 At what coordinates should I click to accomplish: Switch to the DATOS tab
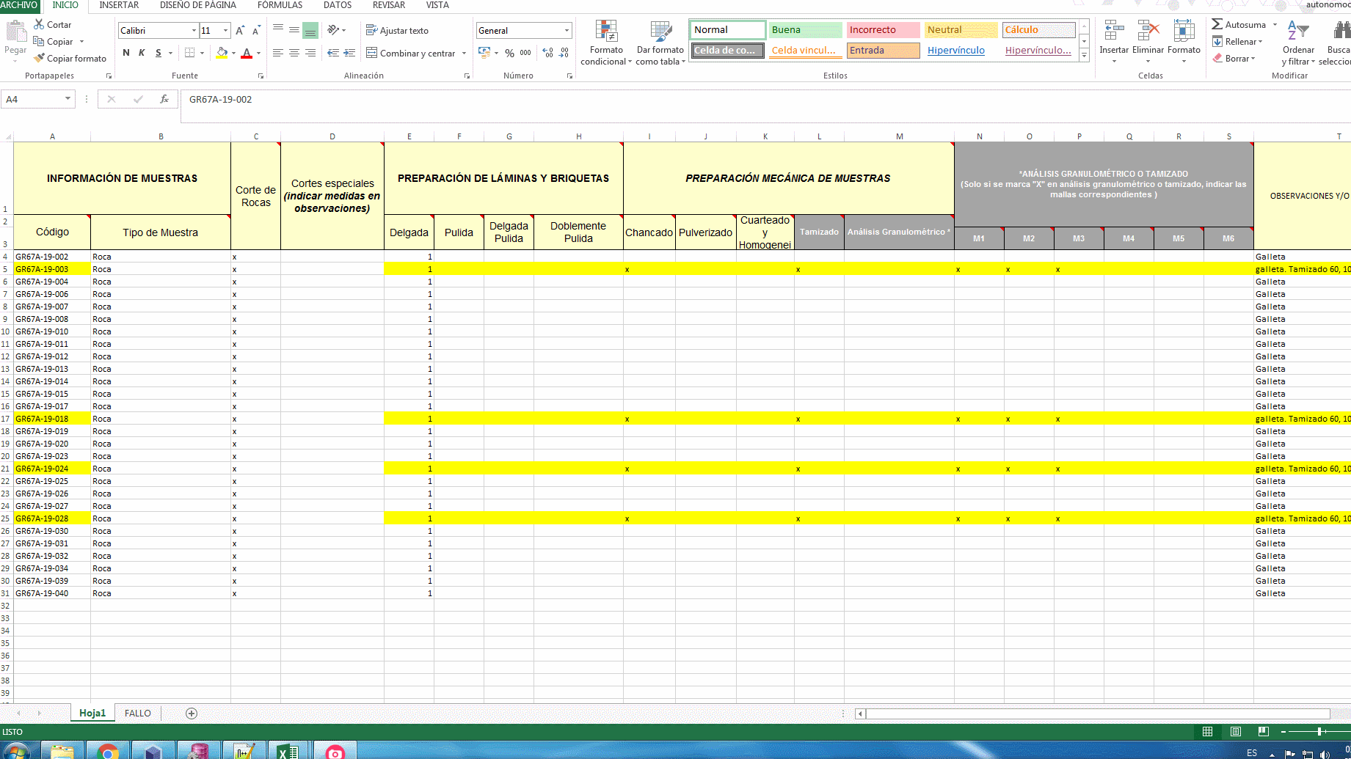tap(338, 5)
